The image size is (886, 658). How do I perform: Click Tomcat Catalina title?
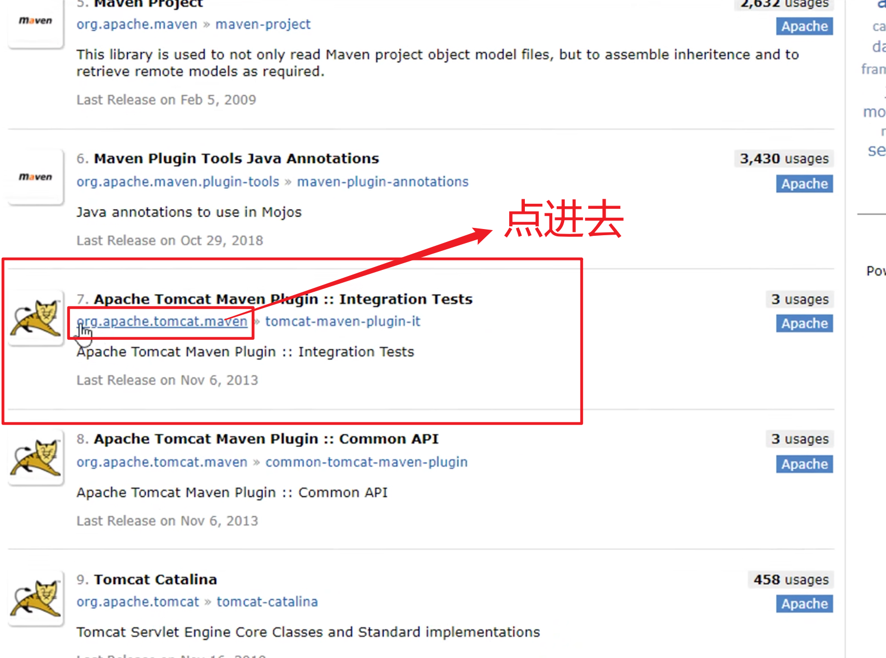tap(155, 580)
